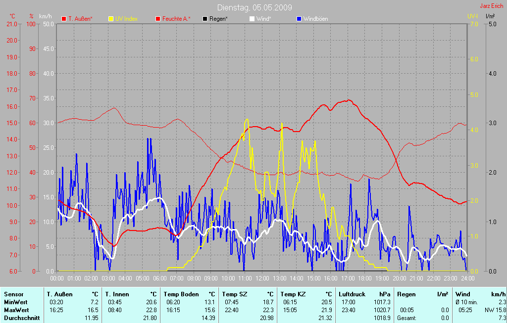Click the km/h axis unit label
This screenshot has height=323, width=507.
pos(45,16)
